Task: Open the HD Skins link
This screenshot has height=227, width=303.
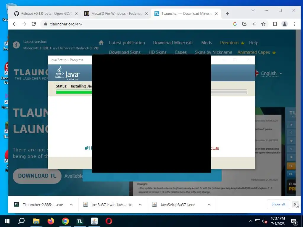Action: (157, 52)
